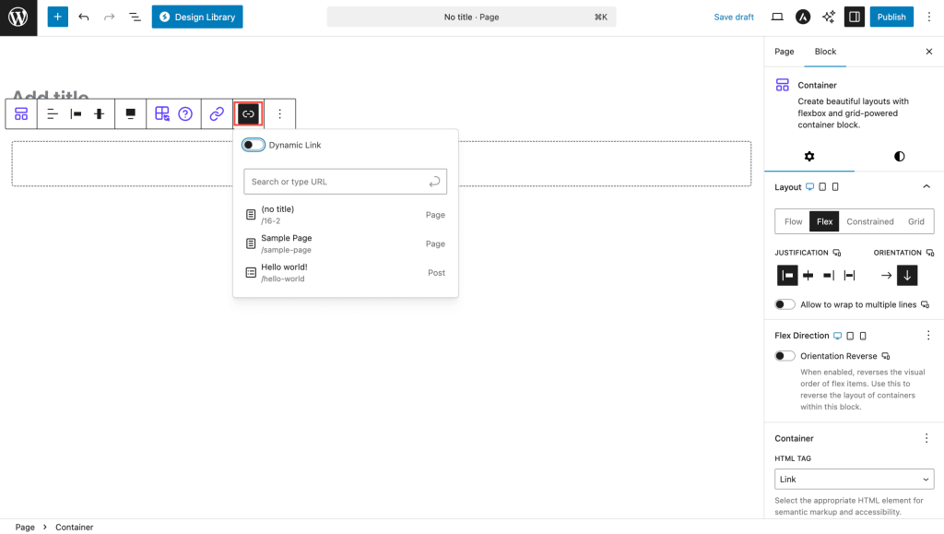Open the HTML Tag dropdown

854,480
